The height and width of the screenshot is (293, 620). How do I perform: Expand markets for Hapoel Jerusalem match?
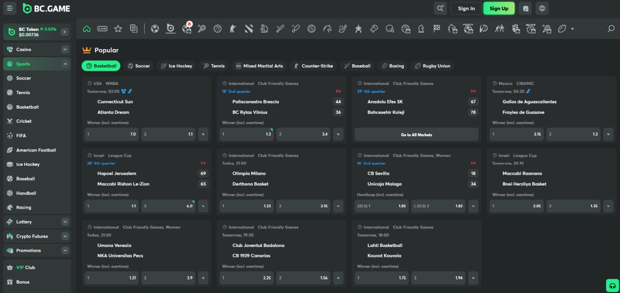point(203,206)
